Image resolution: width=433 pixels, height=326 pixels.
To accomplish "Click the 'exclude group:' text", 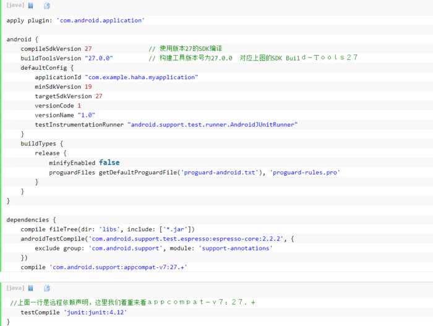I will [59, 248].
